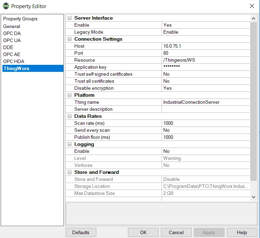This screenshot has width=260, height=238.
Task: Click the Trust all certificates label
Action: (94, 81)
